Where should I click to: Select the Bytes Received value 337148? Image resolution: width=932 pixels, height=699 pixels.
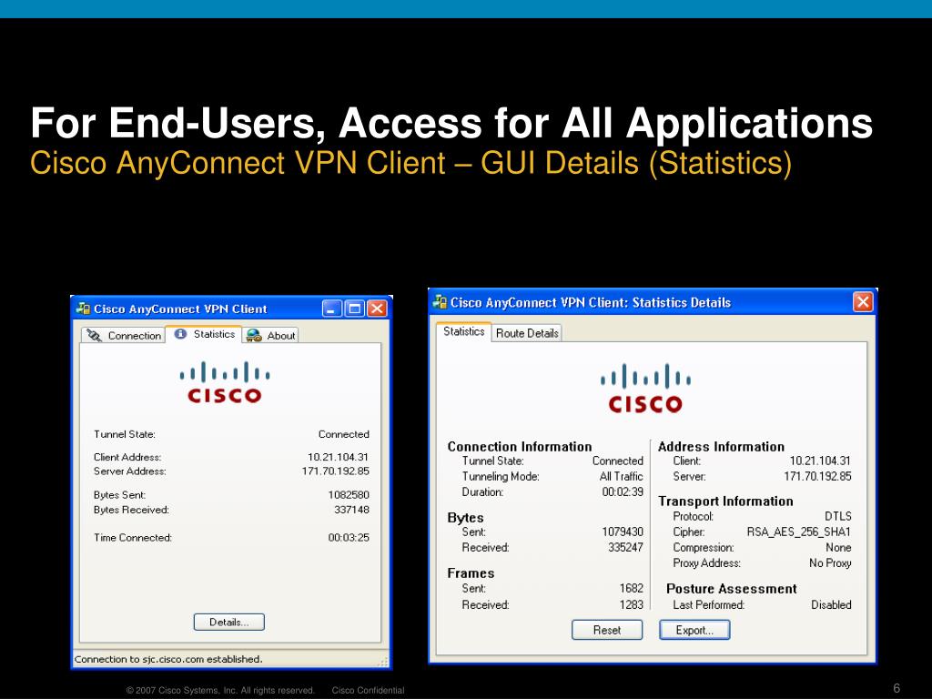tap(351, 510)
